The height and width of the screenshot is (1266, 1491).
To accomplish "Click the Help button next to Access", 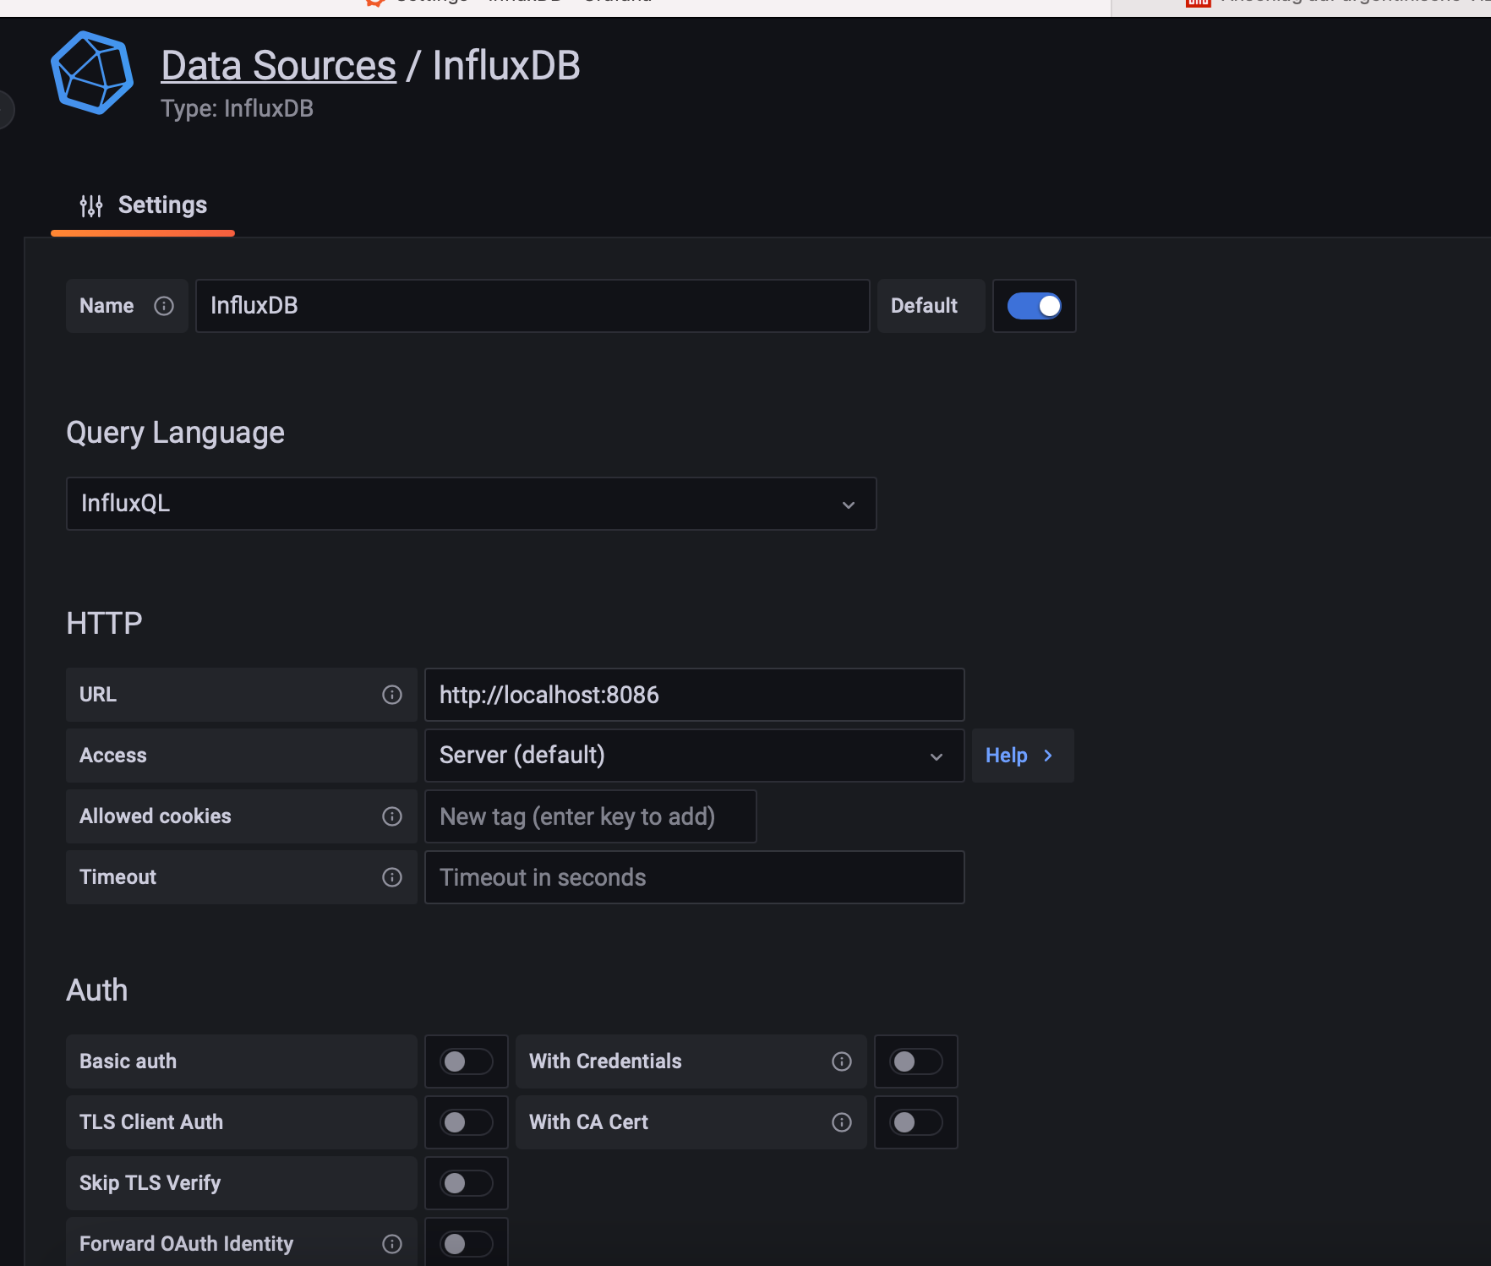I will click(1023, 756).
